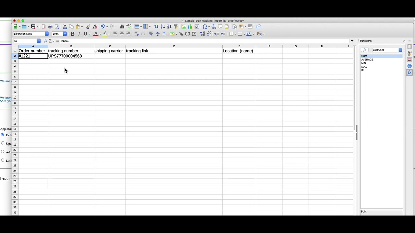
Task: Select the Default radio button under App Mode
Action: pos(3,135)
